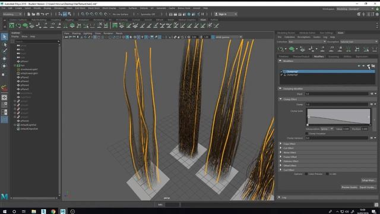Collapse the Clump Effect section

tap(280, 99)
